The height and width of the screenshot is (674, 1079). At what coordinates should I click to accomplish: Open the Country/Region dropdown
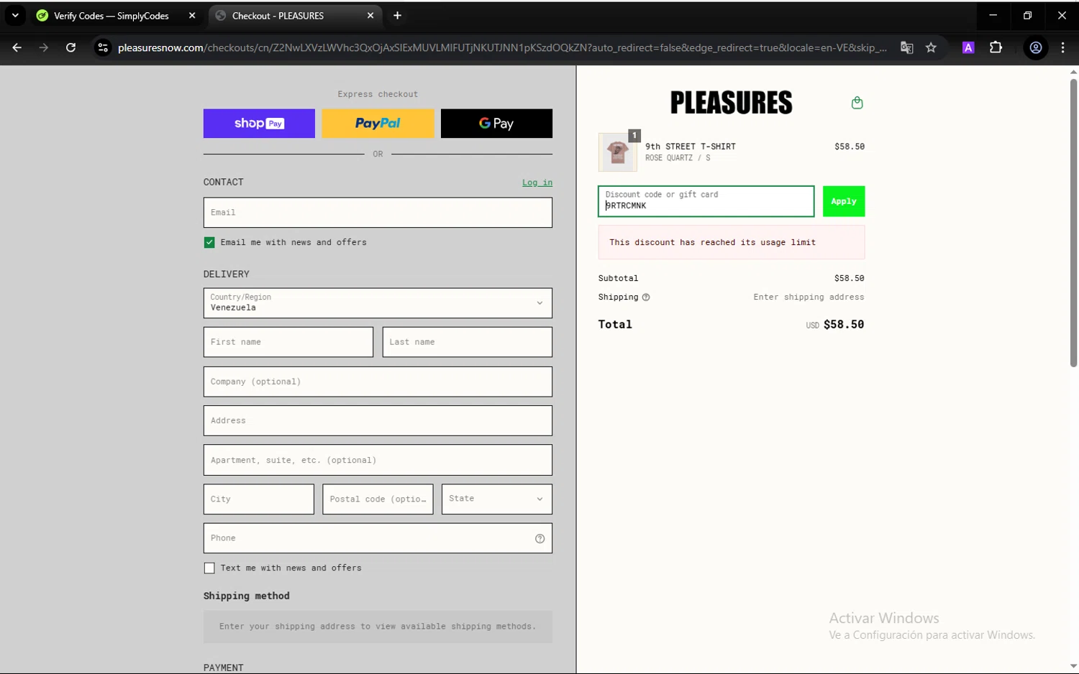pyautogui.click(x=378, y=303)
